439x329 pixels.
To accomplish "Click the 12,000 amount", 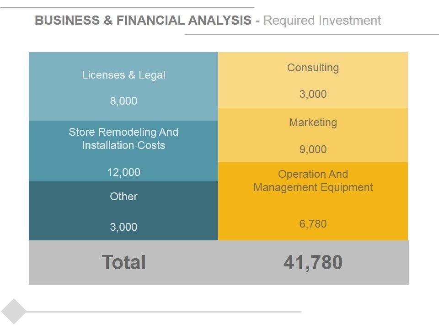I will tap(123, 172).
